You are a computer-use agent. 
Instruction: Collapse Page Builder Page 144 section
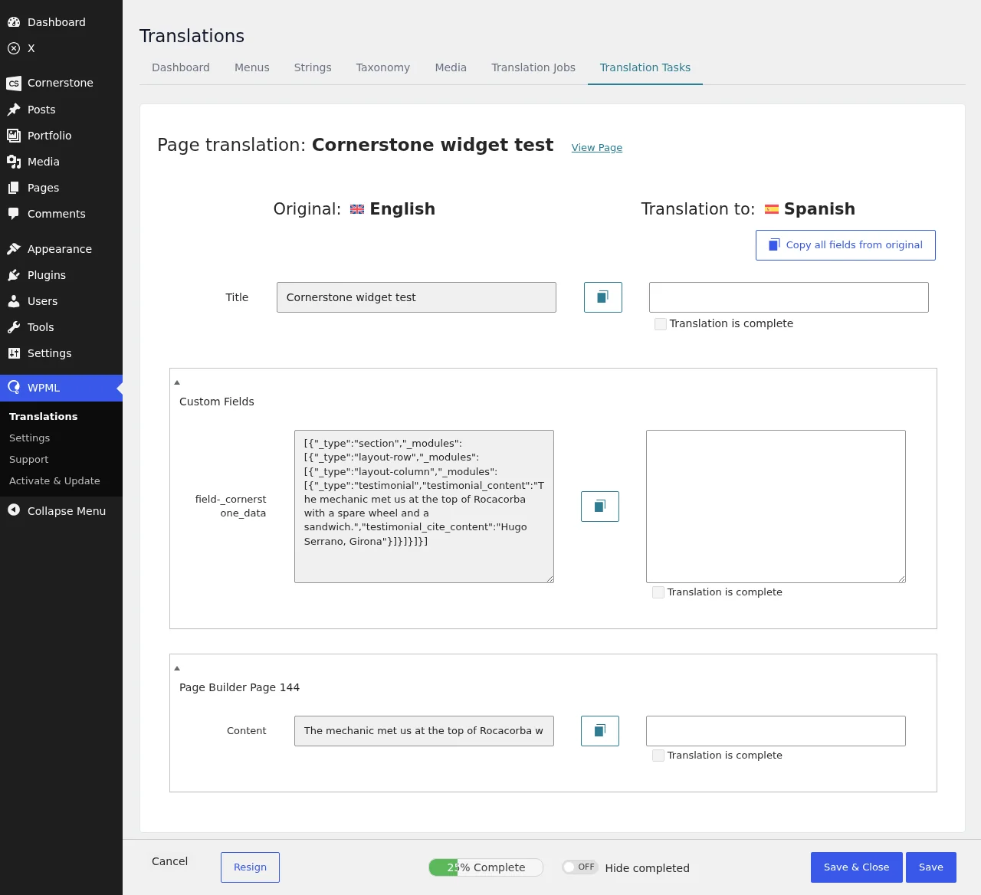(177, 668)
